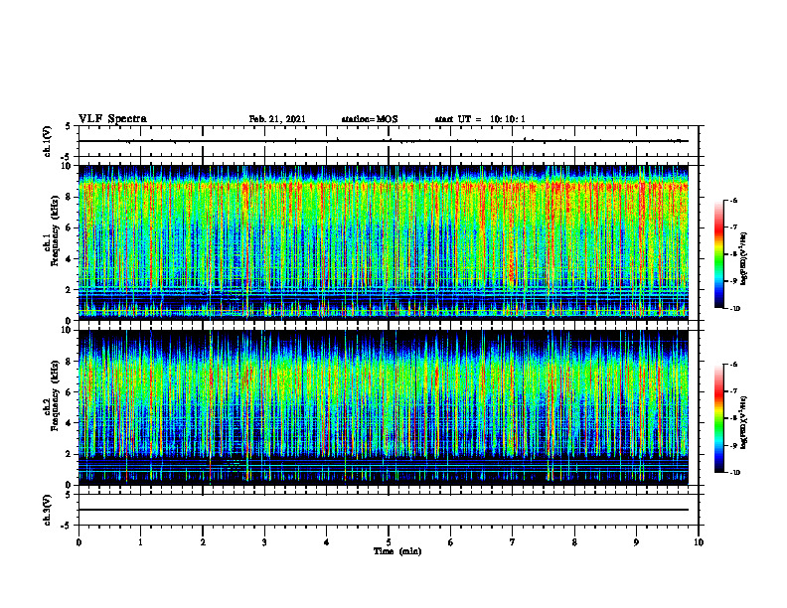The image size is (787, 608).
Task: Click the "ch.1(V)" waveform axis label
Action: click(48, 141)
